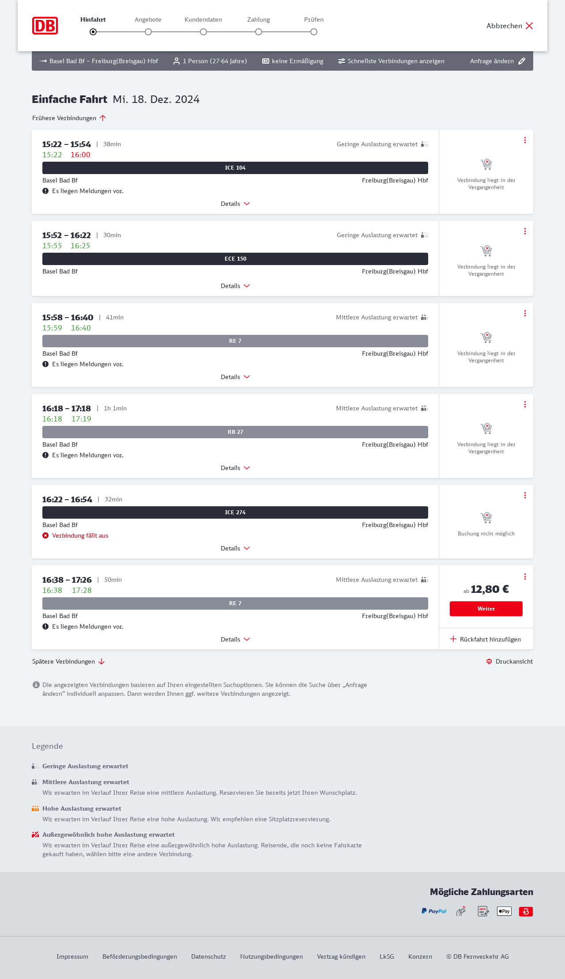Expand Details for RB 27 connection
The width and height of the screenshot is (565, 979).
coord(235,468)
